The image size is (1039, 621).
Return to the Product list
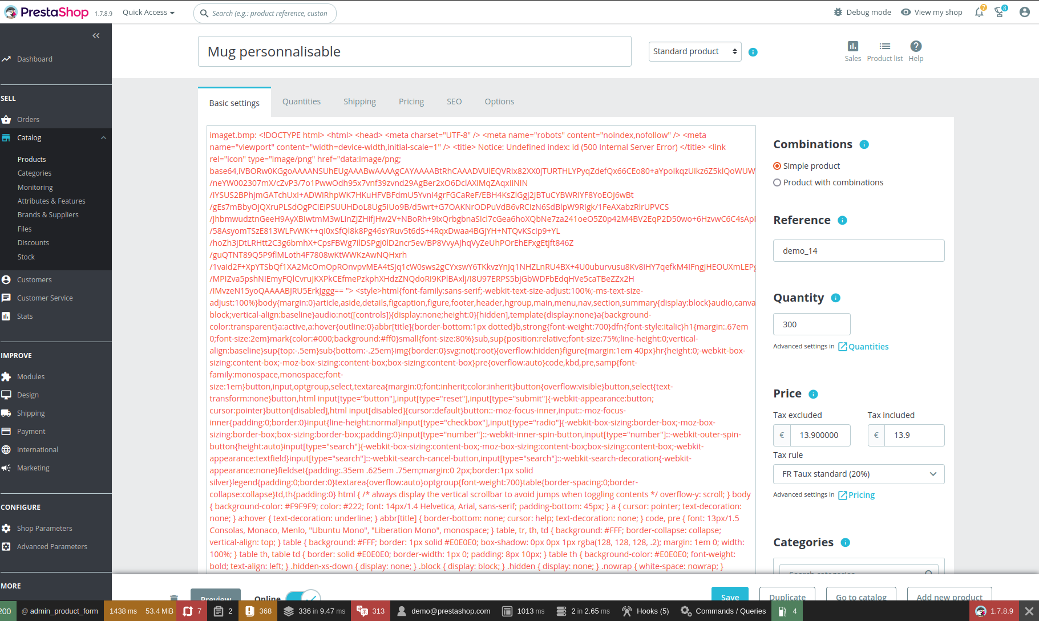(884, 51)
